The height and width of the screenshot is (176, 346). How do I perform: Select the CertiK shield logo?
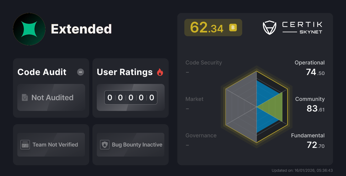click(x=269, y=27)
